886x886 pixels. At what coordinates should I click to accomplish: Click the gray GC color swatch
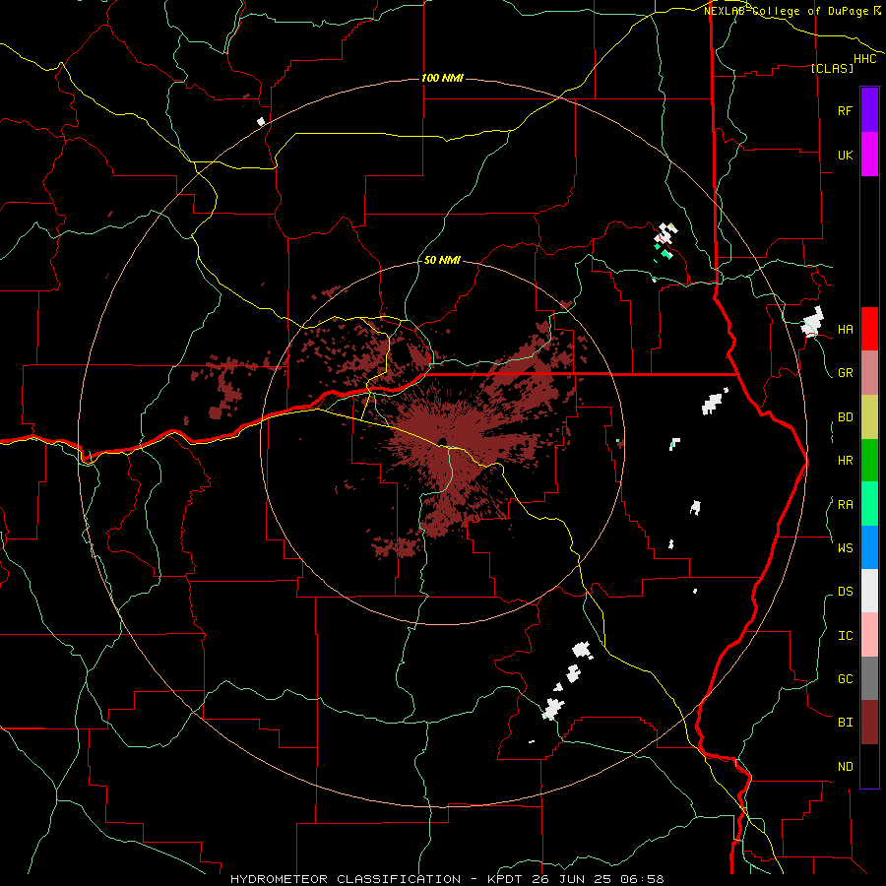click(x=869, y=678)
